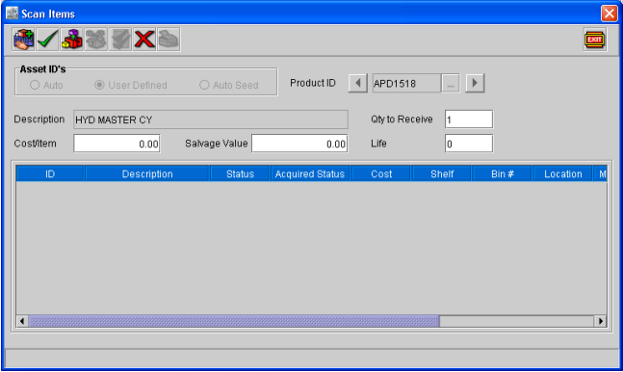The image size is (623, 372).
Task: Click the Scan Items title bar icon
Action: point(12,13)
